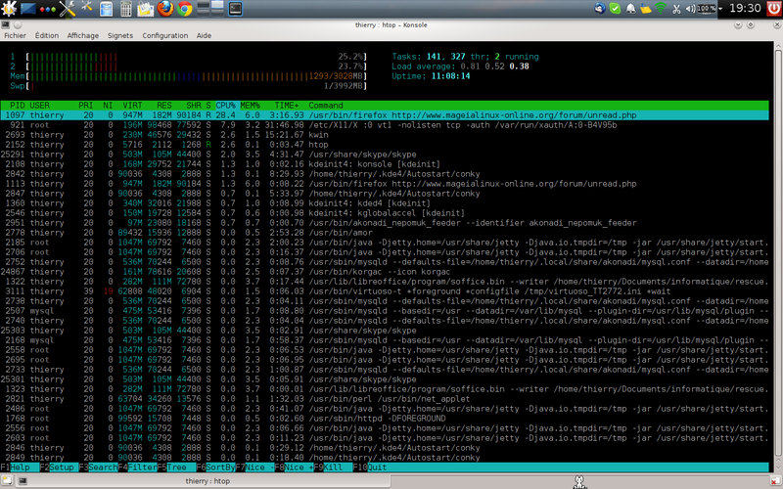Screen dimensions: 783x489
Task: Open the Signets menu
Action: (x=120, y=35)
